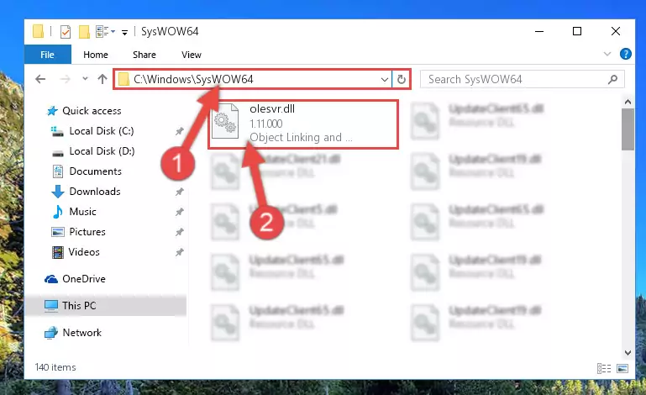Click the pin icon beside Music
This screenshot has width=646, height=395.
[x=179, y=212]
